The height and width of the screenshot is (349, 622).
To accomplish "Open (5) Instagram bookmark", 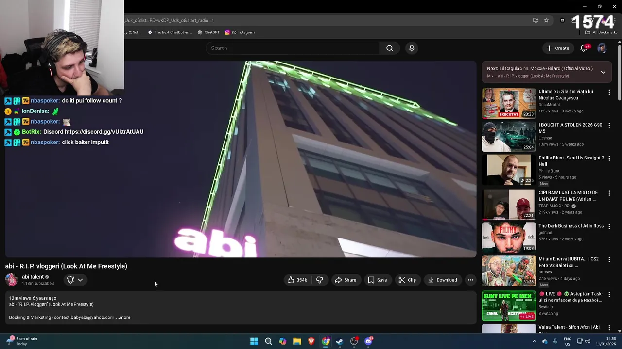I will pos(240,32).
